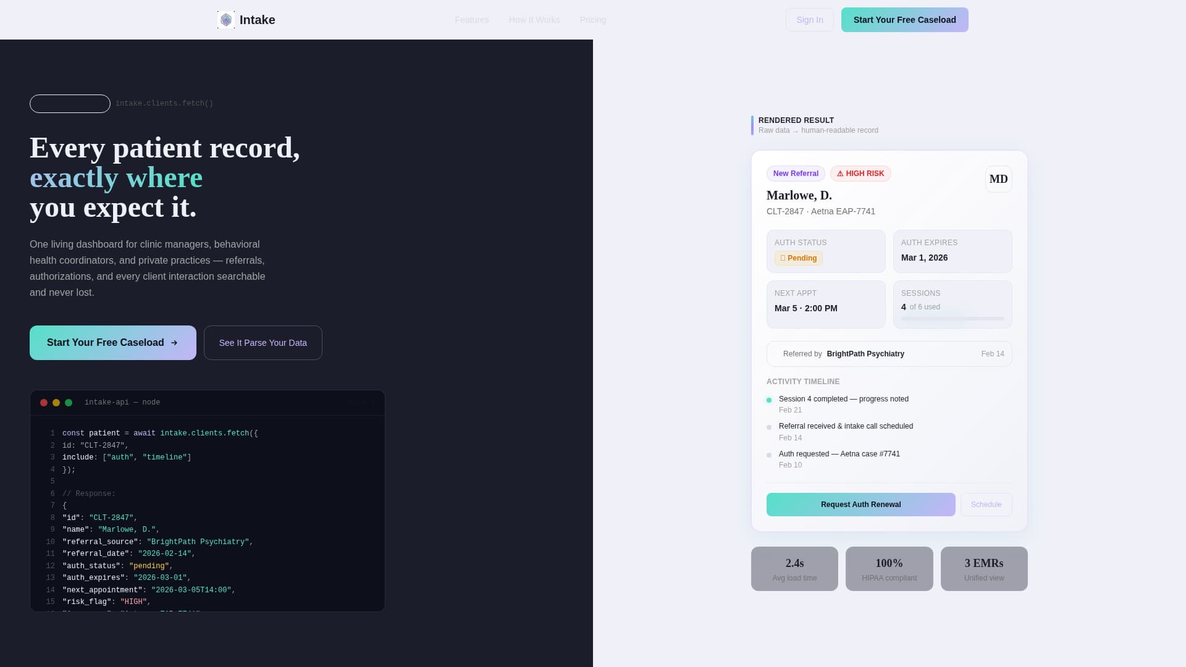The width and height of the screenshot is (1186, 667).
Task: Open the Pricing nav link
Action: (x=593, y=20)
